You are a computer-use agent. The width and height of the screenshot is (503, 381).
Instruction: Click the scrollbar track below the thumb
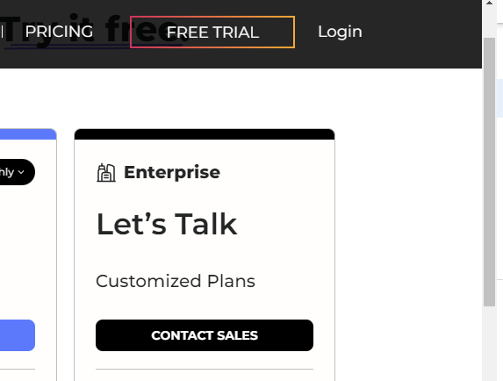click(489, 343)
